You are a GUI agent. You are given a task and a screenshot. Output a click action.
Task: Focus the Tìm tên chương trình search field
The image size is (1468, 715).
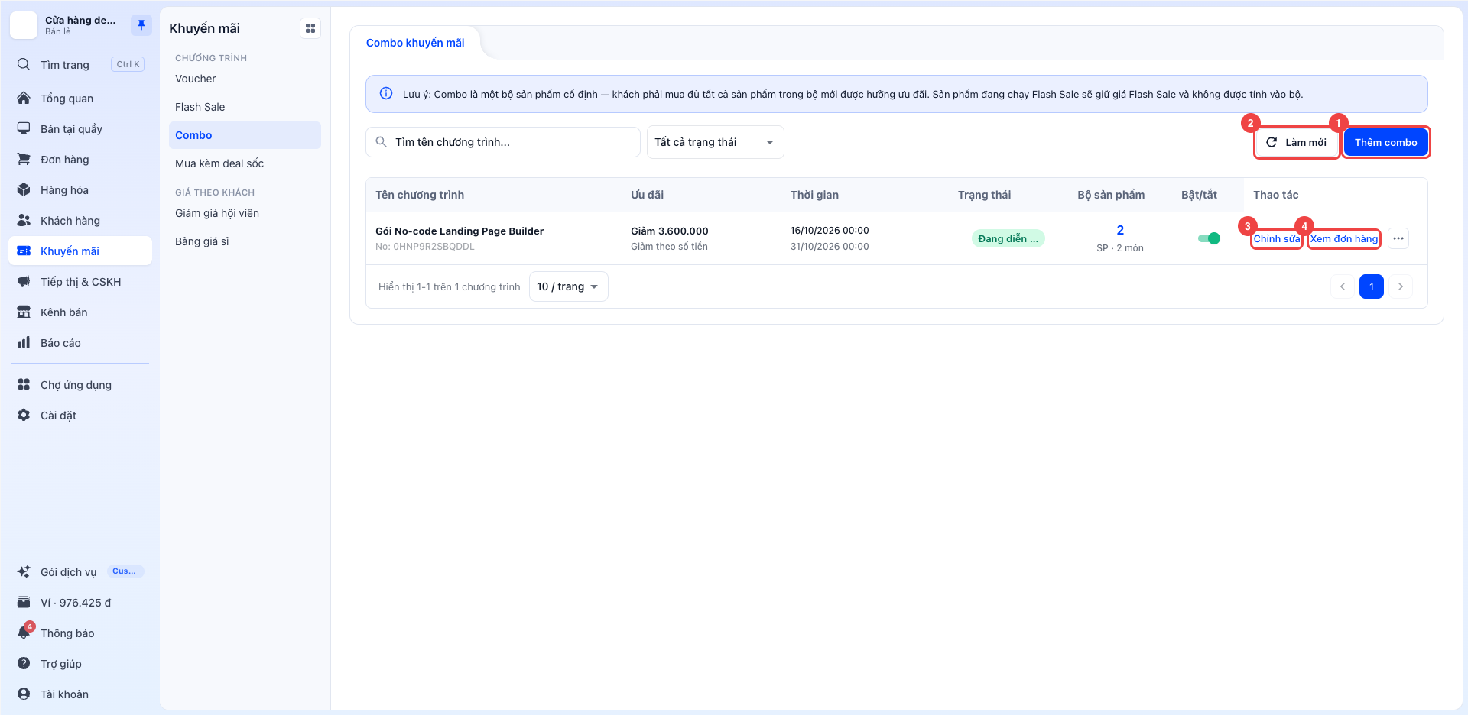pyautogui.click(x=503, y=142)
